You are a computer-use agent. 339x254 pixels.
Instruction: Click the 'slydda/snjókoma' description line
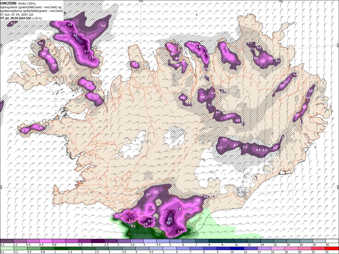pos(32,11)
